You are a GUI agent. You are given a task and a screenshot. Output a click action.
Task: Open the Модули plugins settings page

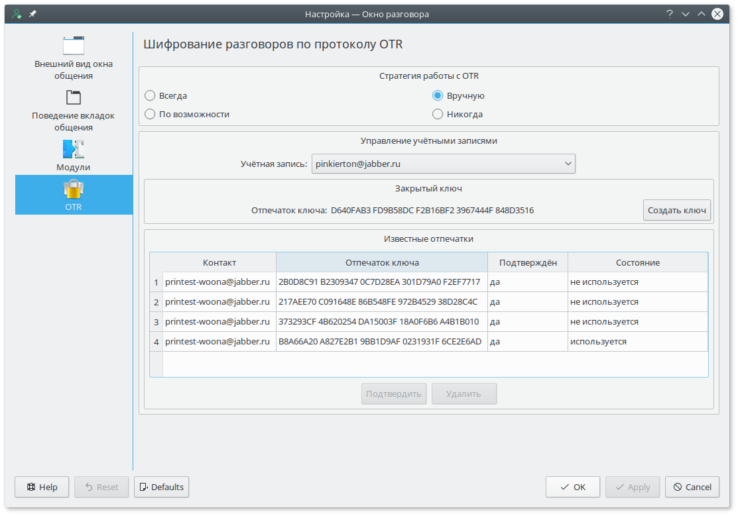(74, 155)
